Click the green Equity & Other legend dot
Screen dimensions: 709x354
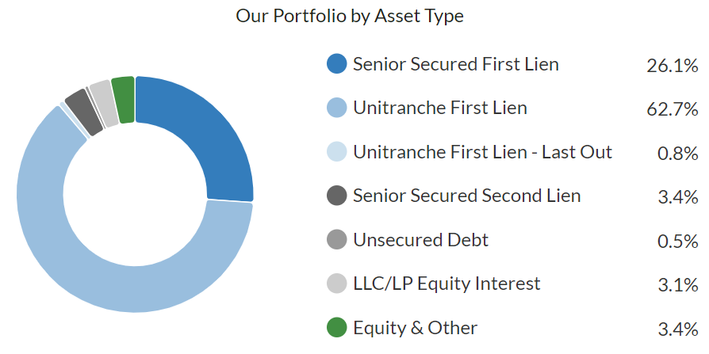click(x=337, y=327)
